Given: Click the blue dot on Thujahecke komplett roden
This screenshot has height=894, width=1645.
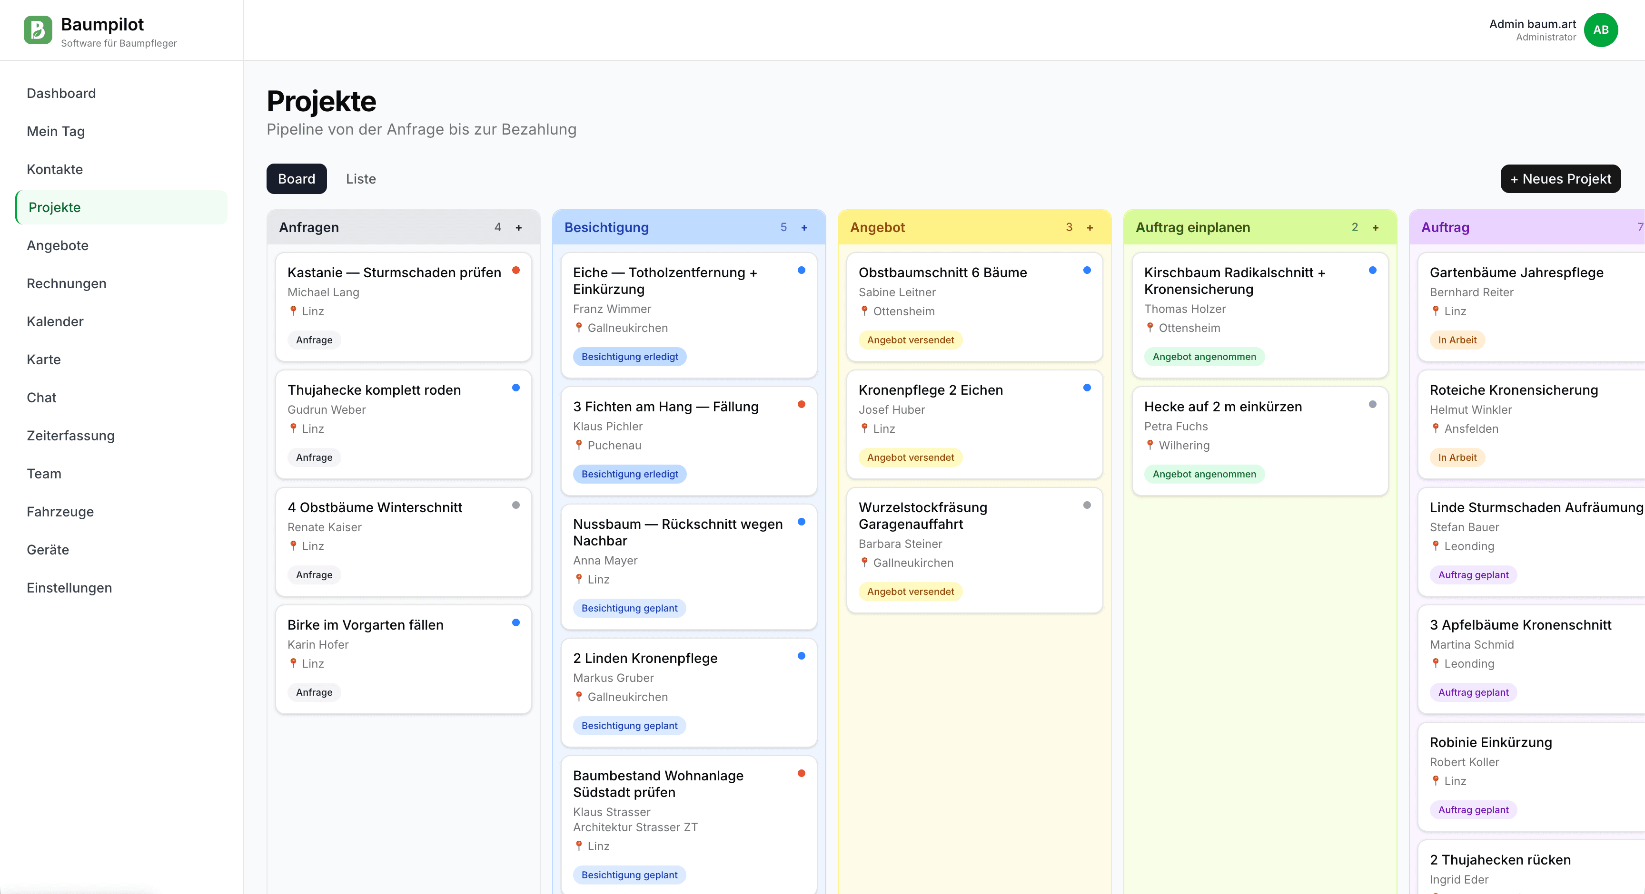Looking at the screenshot, I should [516, 388].
